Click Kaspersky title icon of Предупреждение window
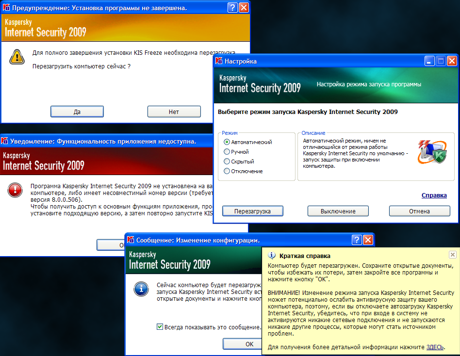This screenshot has width=460, height=356. point(6,7)
